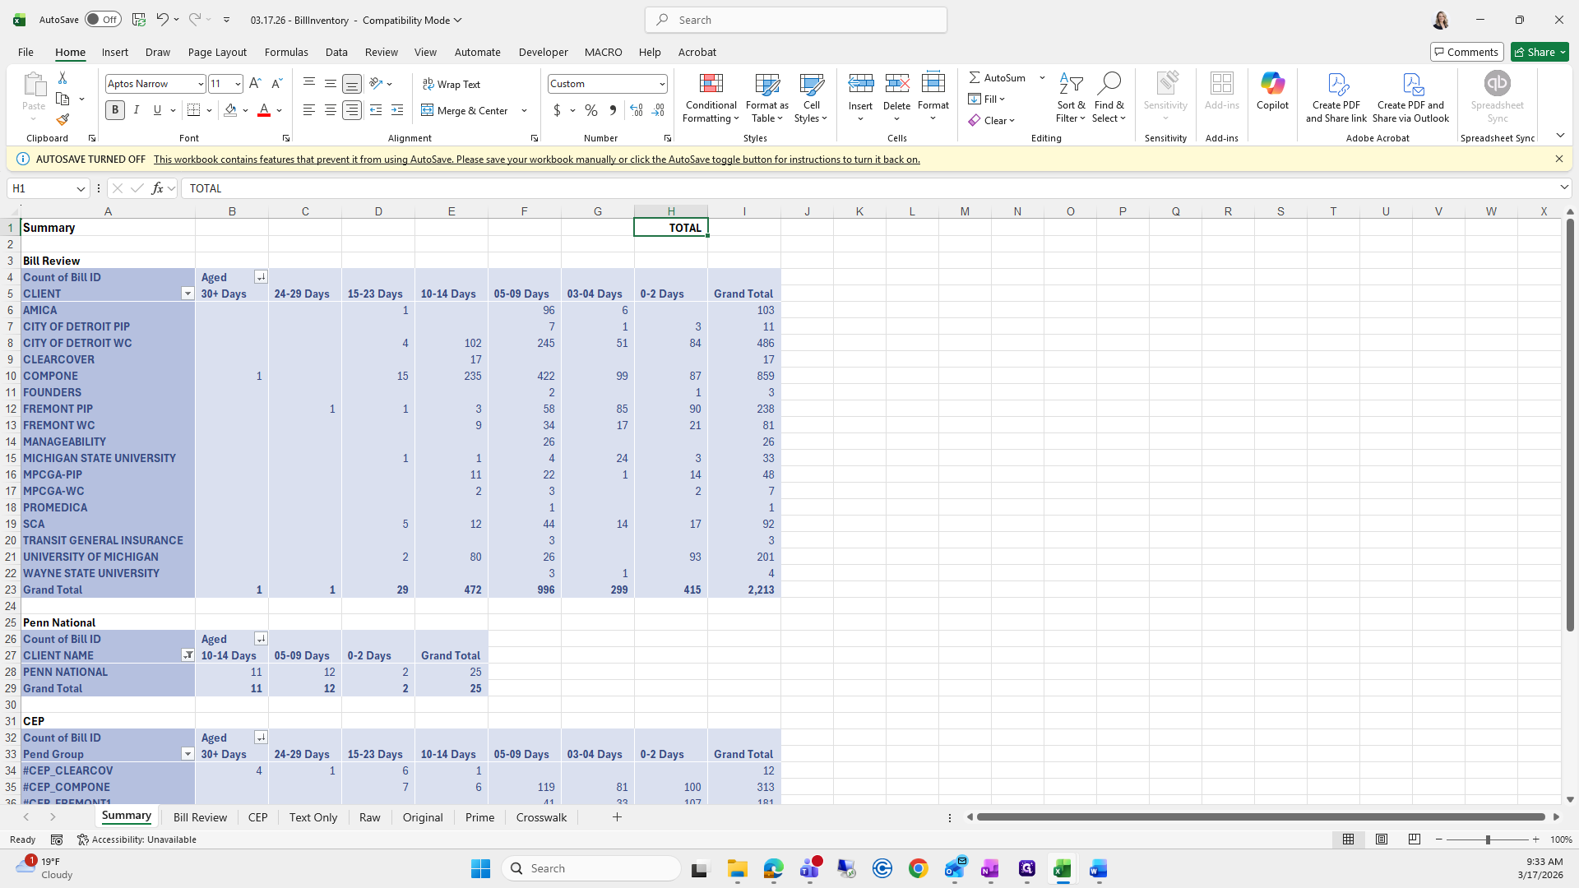Click the Format Painter brush icon
Image resolution: width=1579 pixels, height=888 pixels.
pos(63,120)
